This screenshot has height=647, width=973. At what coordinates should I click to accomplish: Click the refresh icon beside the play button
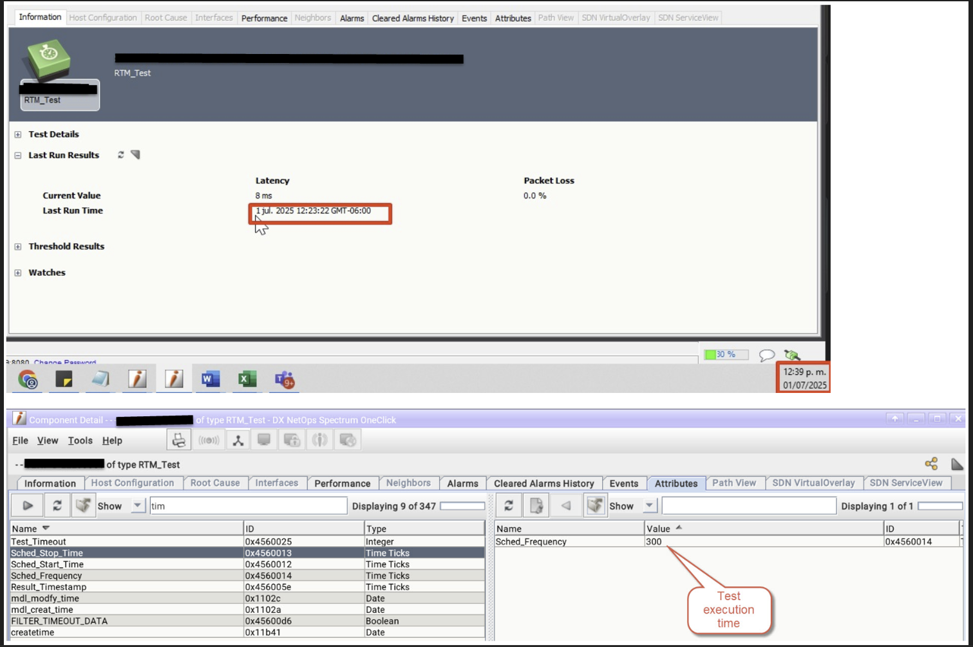57,506
